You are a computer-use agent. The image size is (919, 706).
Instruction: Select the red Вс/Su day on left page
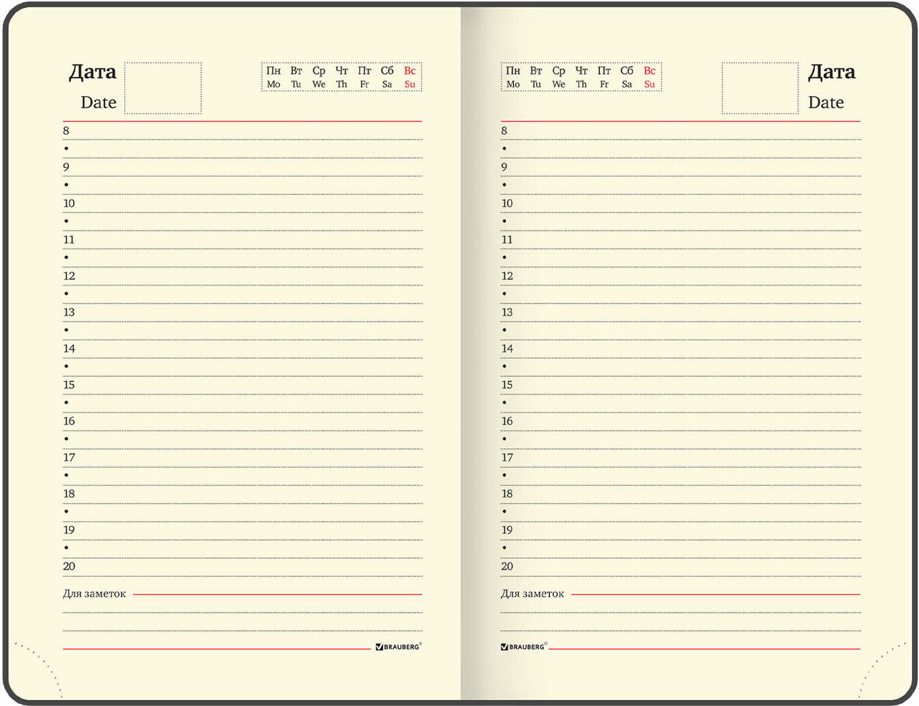[410, 77]
